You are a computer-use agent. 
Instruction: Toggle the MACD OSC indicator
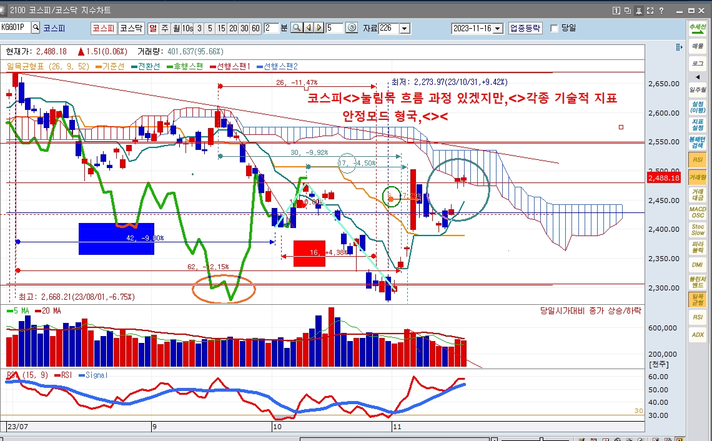(x=698, y=212)
